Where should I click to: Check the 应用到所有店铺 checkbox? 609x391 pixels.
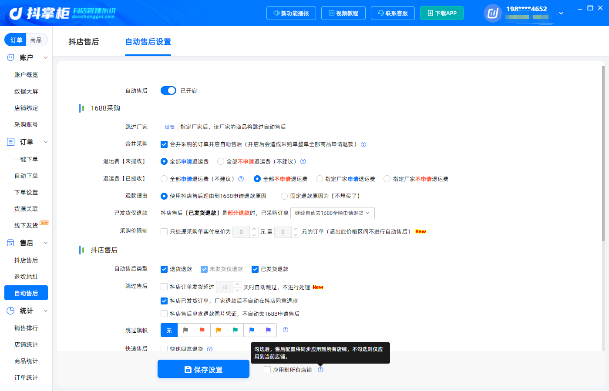pos(267,370)
